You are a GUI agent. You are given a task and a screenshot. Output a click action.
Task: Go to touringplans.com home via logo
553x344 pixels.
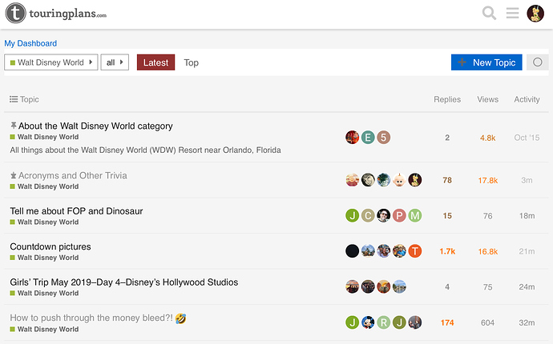(56, 14)
